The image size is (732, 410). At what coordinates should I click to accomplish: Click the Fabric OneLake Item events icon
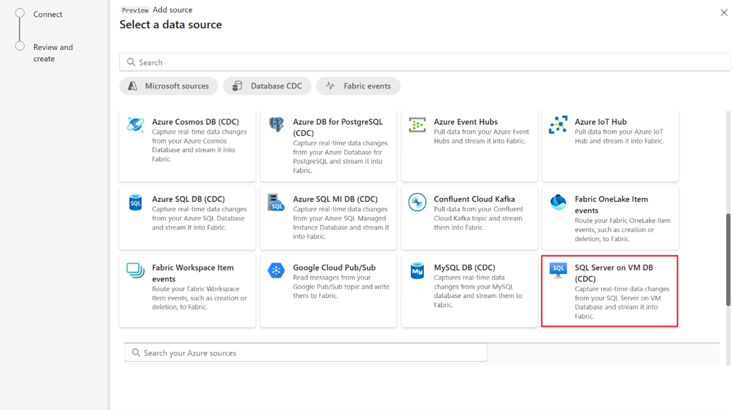coord(558,202)
